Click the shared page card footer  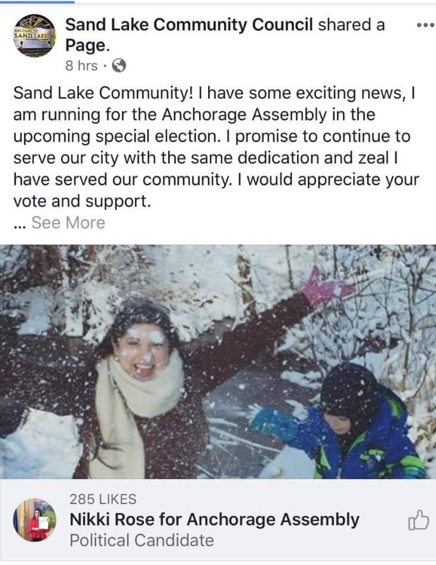pos(218,520)
